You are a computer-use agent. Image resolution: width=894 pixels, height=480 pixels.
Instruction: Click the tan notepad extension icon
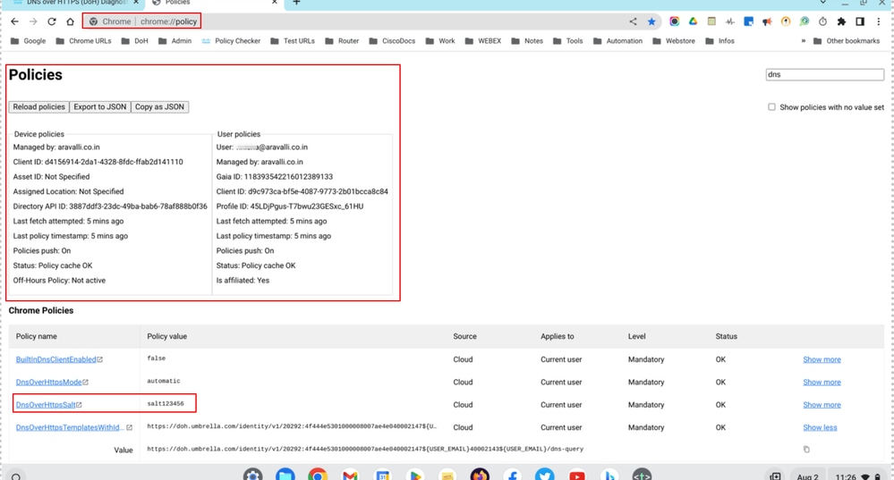(711, 21)
